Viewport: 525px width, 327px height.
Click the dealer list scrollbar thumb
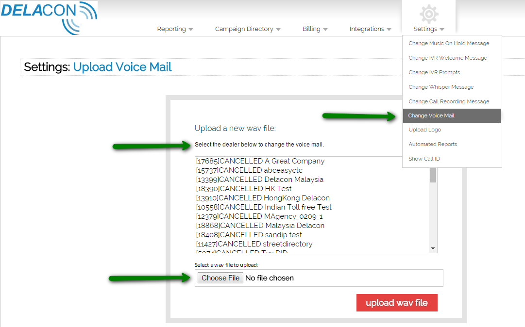[x=433, y=175]
